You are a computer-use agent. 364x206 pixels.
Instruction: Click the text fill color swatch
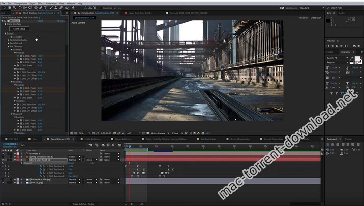pyautogui.click(x=357, y=59)
